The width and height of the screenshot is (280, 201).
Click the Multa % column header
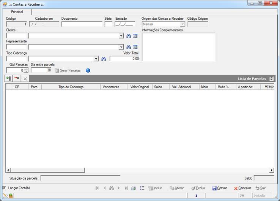(226, 87)
